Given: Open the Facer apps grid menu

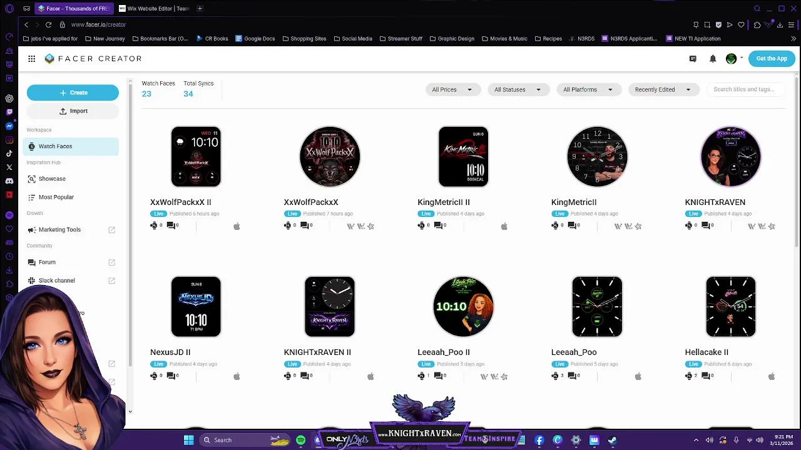Looking at the screenshot, I should (31, 59).
